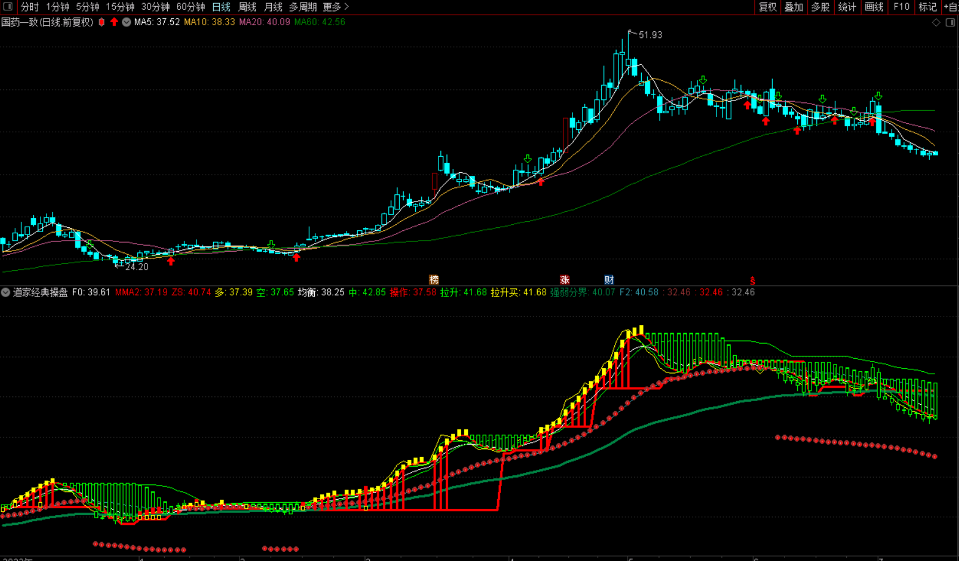The image size is (959, 561).
Task: Switch to 周线 weekly chart
Action: pos(247,7)
